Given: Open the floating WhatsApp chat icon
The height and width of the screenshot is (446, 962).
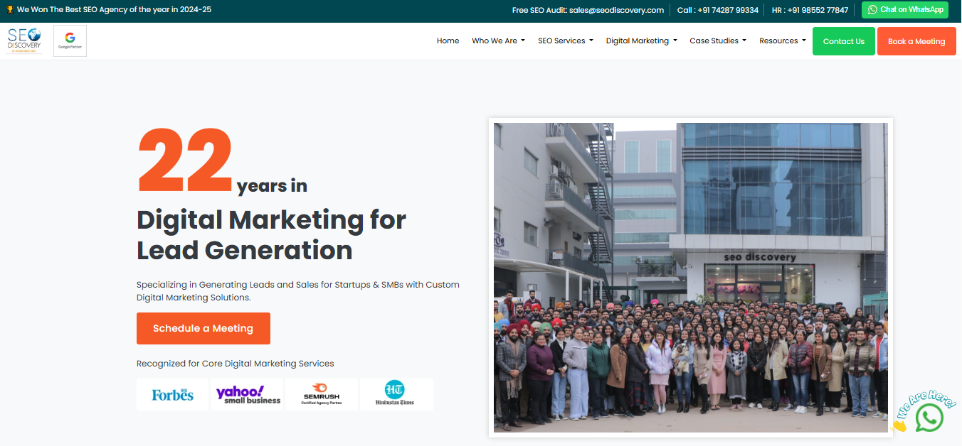Looking at the screenshot, I should pyautogui.click(x=929, y=418).
